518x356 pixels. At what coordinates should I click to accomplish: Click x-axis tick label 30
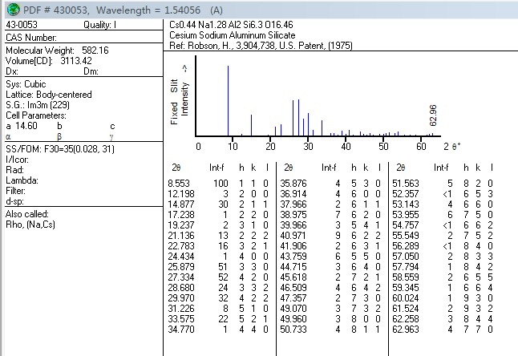tap(308, 146)
